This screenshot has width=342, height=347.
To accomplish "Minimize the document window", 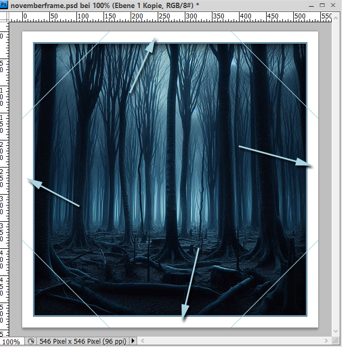I will (x=312, y=5).
